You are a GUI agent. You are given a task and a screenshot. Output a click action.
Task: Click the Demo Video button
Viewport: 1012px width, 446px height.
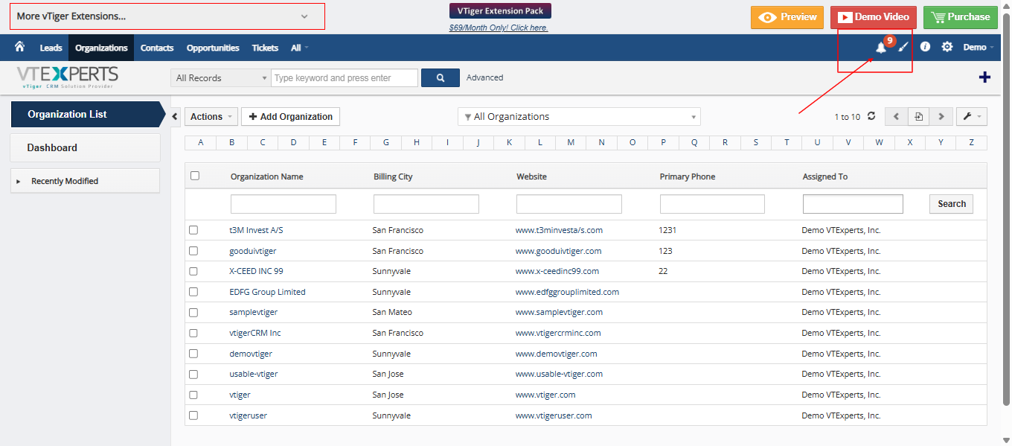pos(874,16)
